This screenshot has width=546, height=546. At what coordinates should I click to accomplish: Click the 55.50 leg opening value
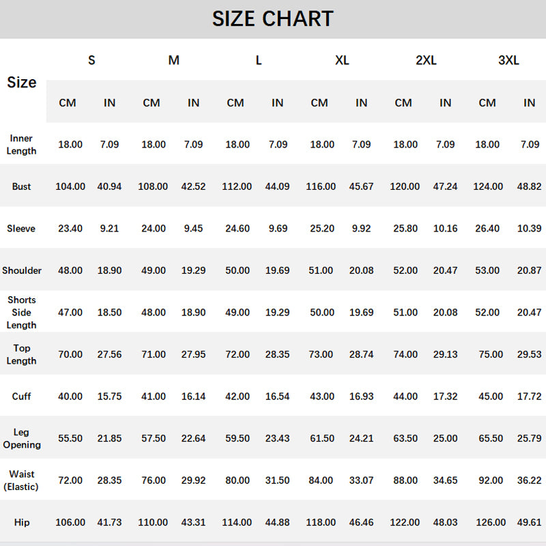click(70, 438)
